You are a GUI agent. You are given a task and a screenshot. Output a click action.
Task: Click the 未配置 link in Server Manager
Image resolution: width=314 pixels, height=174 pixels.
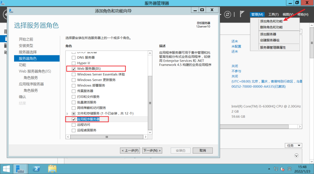[236, 47]
